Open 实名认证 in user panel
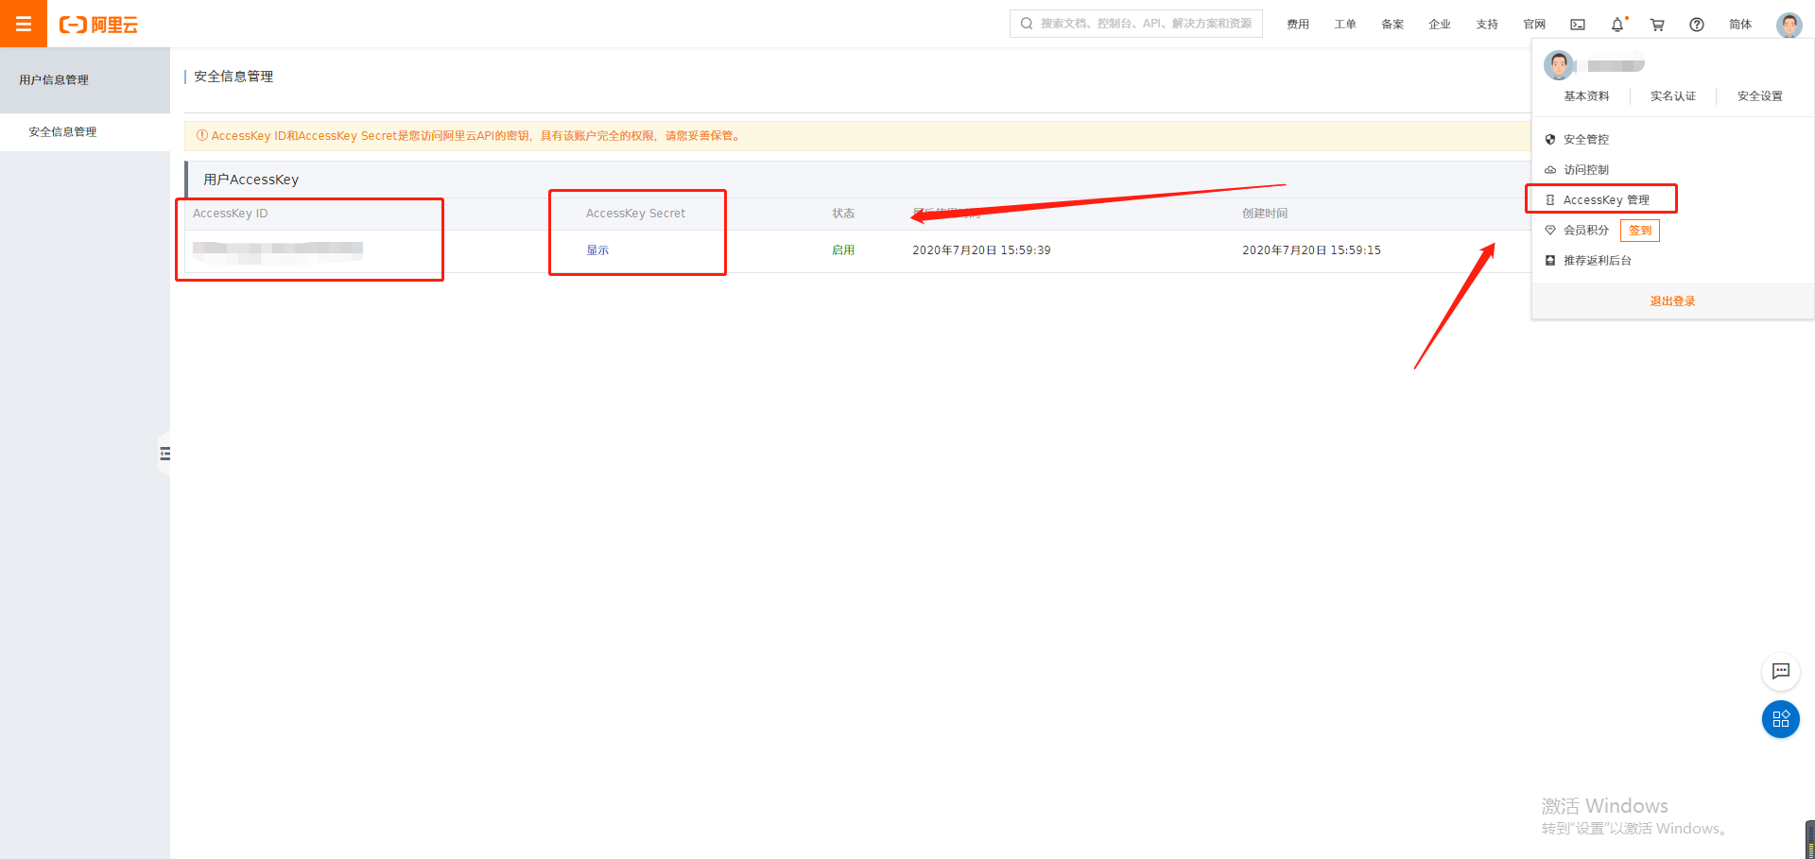 click(x=1673, y=96)
